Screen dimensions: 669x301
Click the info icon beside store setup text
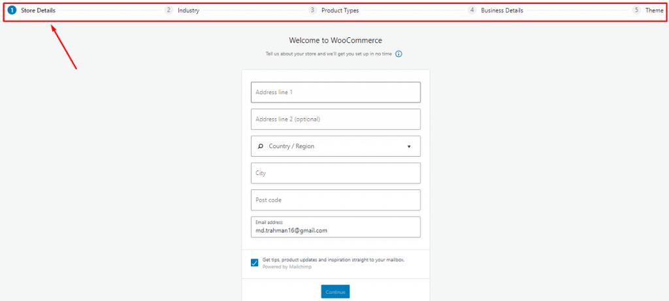[399, 54]
